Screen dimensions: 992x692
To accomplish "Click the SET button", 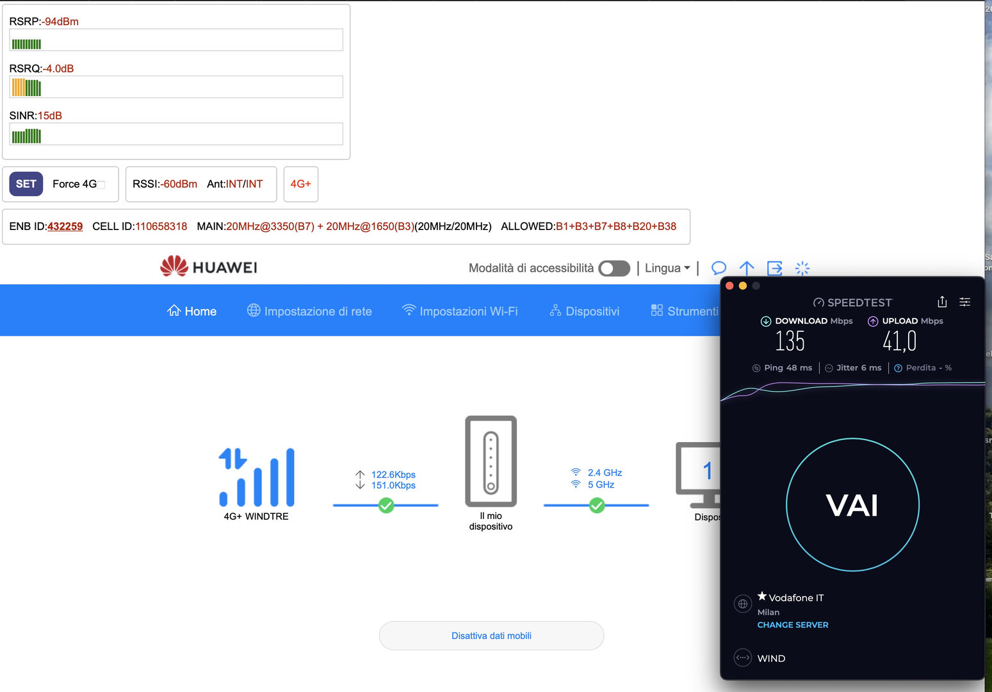I will 26,184.
